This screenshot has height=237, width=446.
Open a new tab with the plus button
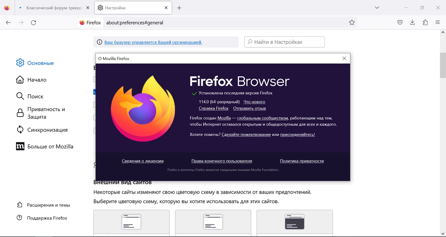[179, 8]
